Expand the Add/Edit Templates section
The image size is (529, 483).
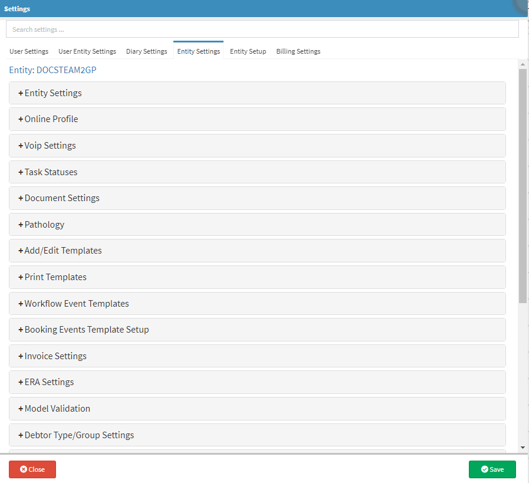point(257,251)
